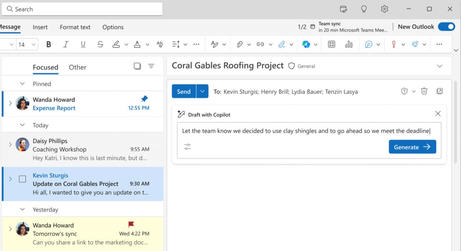Open Copilot prompt adjust options sliders icon
The width and height of the screenshot is (461, 251).
point(188,147)
